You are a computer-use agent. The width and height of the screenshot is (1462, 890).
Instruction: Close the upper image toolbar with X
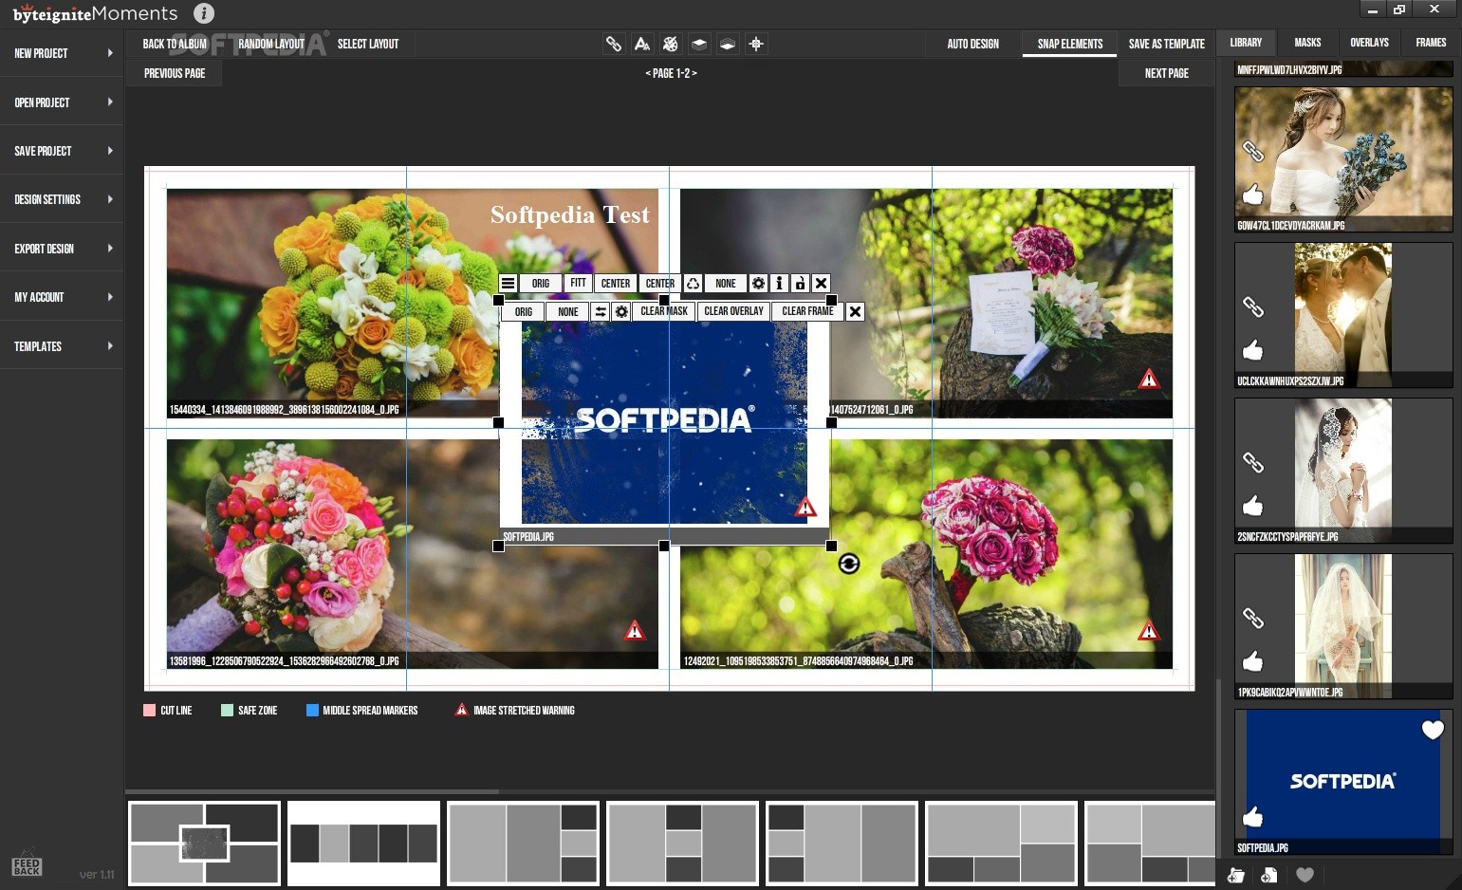click(822, 283)
